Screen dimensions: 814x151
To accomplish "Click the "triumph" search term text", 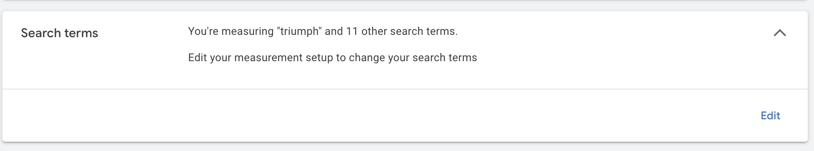I will [x=299, y=31].
